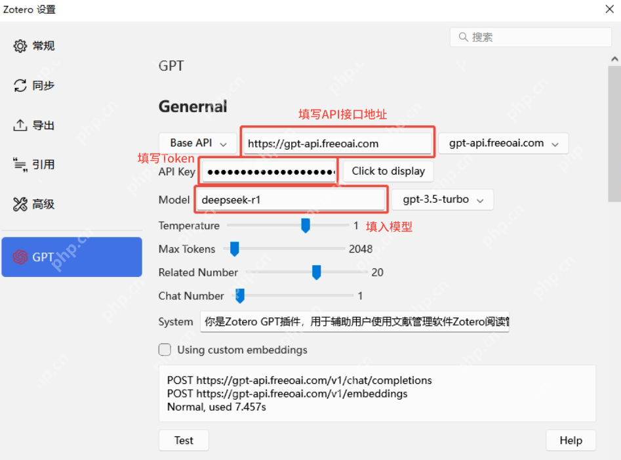
Task: Focus the System prompt input field
Action: 355,322
